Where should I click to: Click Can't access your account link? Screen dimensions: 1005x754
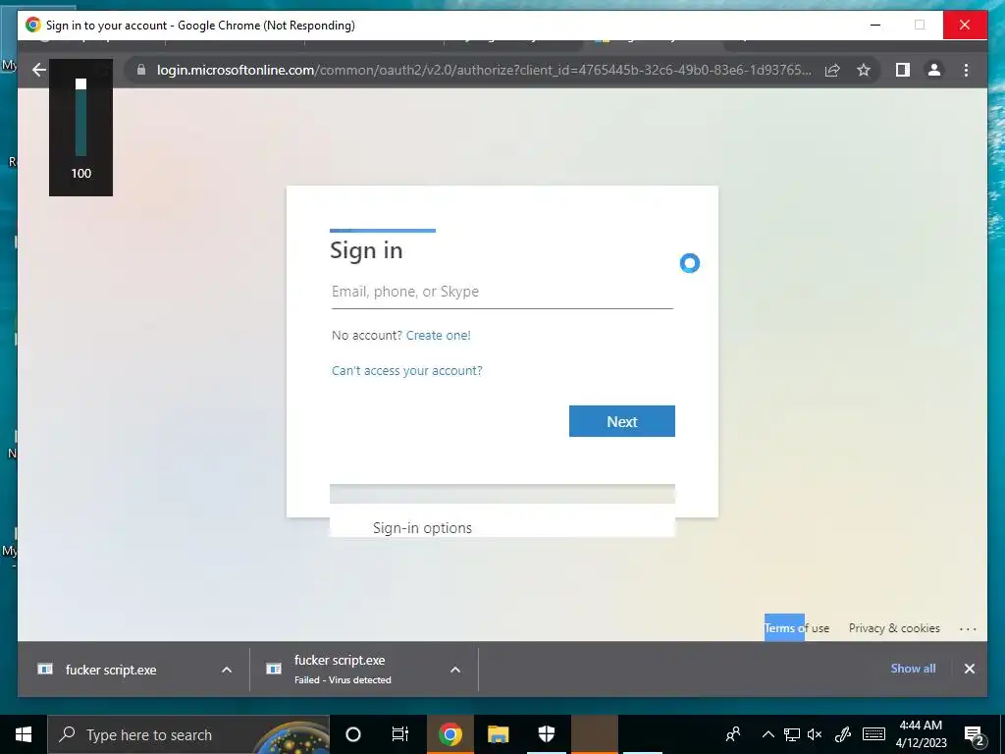coord(407,370)
